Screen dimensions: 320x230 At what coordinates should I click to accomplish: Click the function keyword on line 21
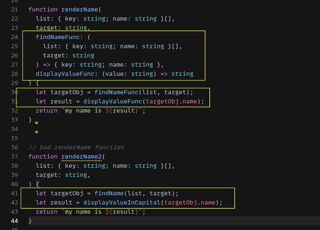(x=43, y=9)
